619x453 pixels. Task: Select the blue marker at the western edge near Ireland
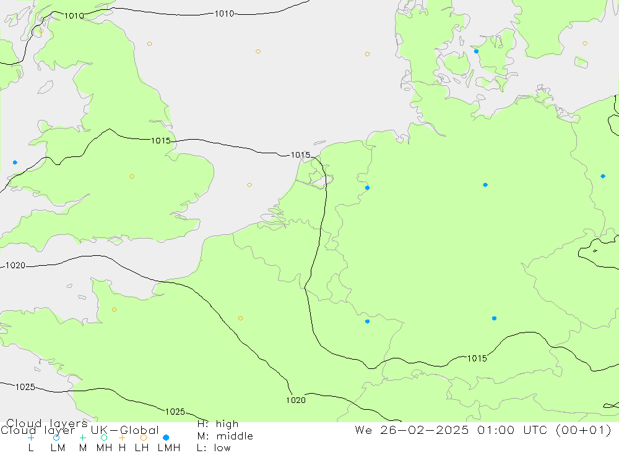pyautogui.click(x=15, y=163)
